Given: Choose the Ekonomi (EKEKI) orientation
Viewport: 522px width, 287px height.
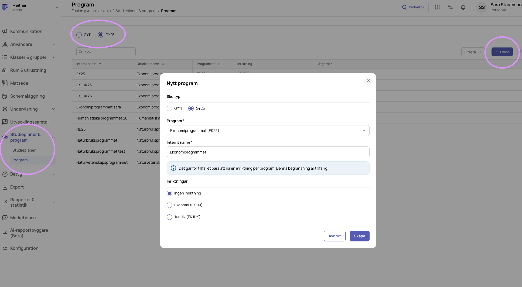Looking at the screenshot, I should pyautogui.click(x=169, y=205).
